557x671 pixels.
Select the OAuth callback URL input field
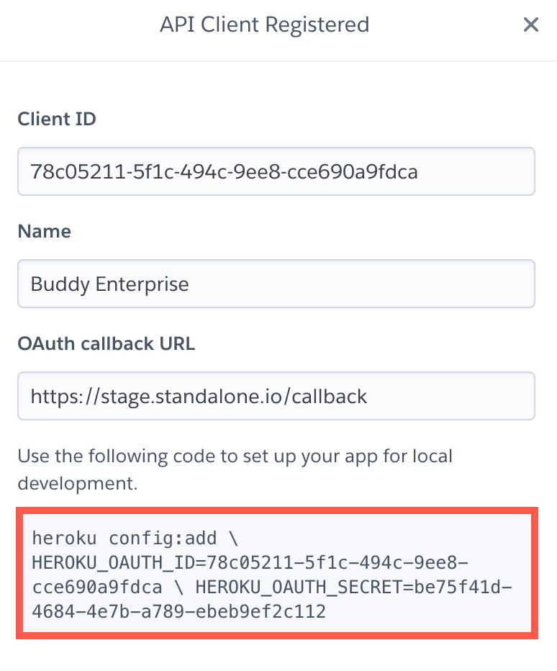[276, 396]
